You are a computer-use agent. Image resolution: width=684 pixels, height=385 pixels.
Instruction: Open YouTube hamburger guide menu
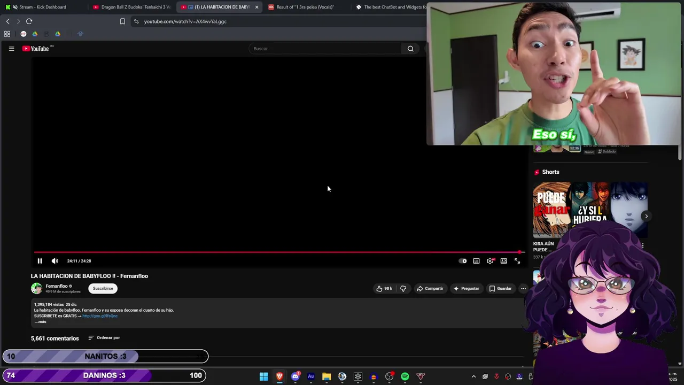11,49
